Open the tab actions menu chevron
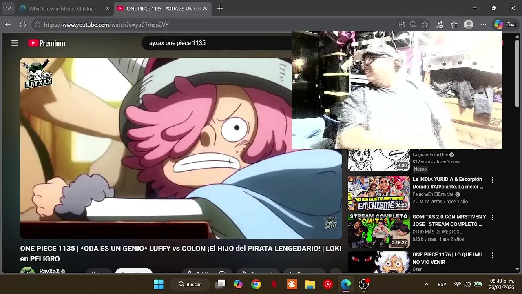 tap(8, 8)
